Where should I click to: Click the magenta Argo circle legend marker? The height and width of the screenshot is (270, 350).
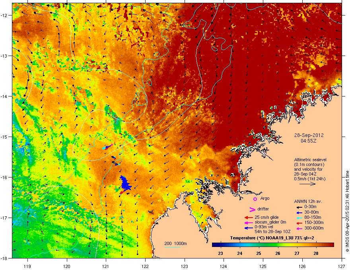pyautogui.click(x=255, y=199)
